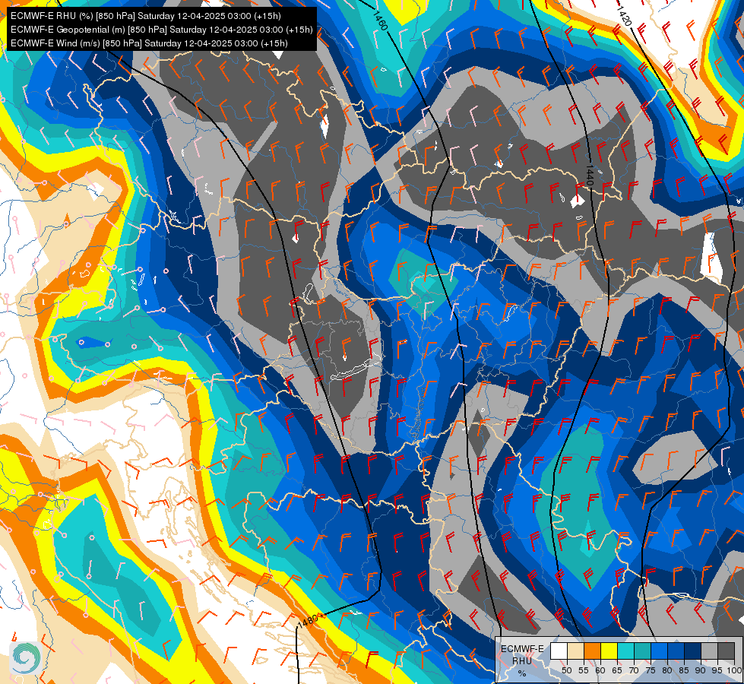Click the ECMWF-E legend title
The width and height of the screenshot is (744, 684).
(x=522, y=649)
